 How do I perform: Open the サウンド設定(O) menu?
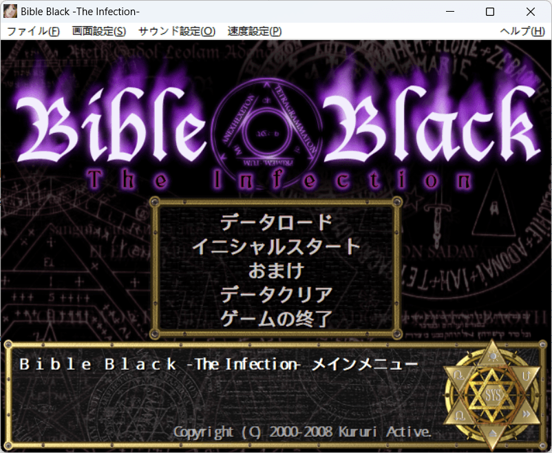click(x=177, y=32)
